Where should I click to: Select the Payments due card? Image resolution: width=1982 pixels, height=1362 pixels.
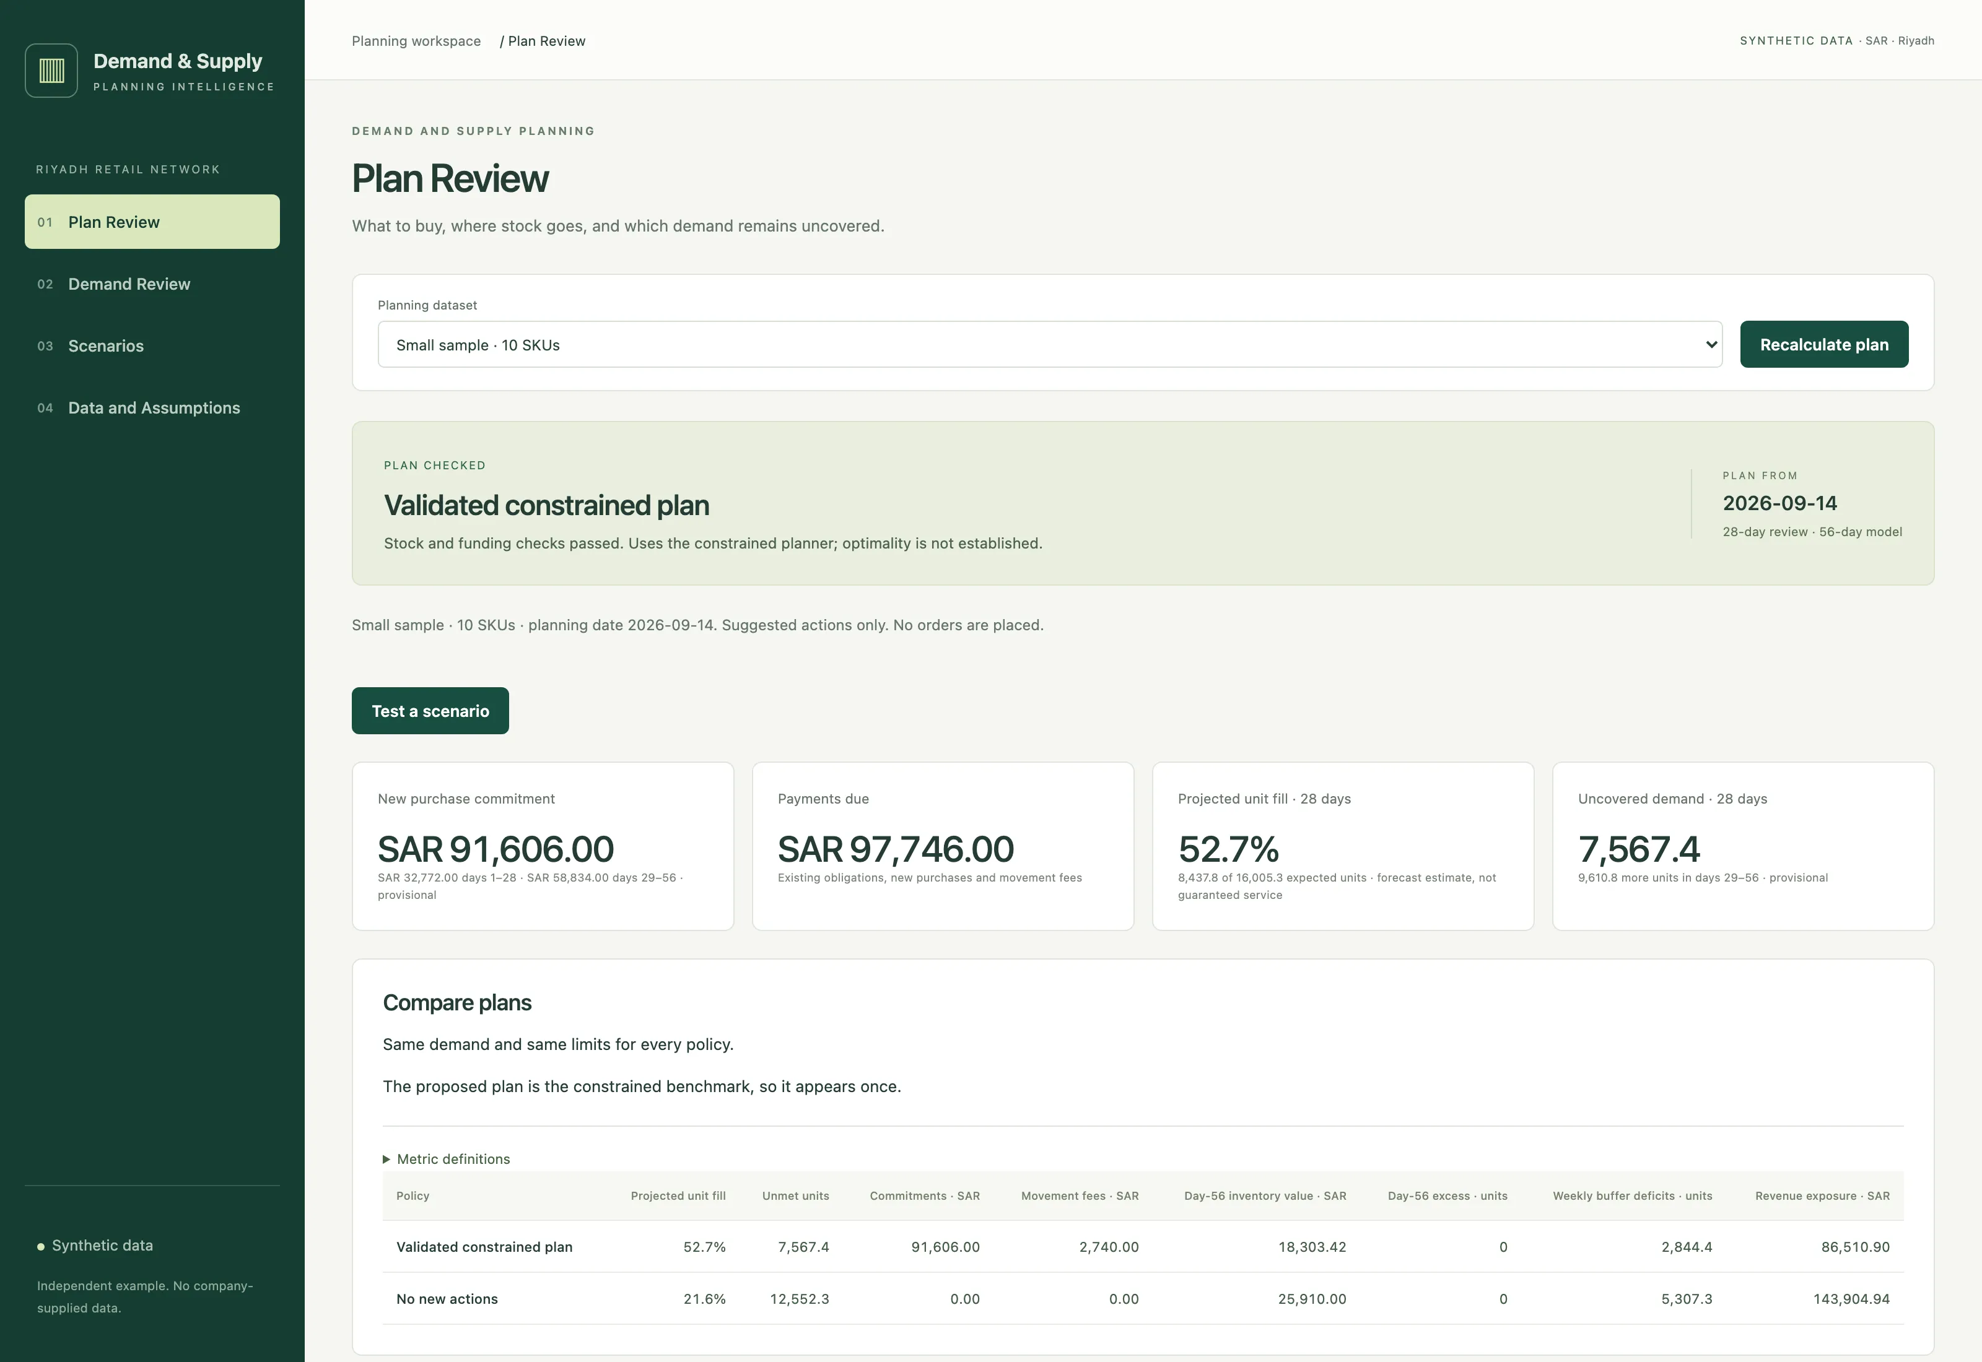pos(942,846)
